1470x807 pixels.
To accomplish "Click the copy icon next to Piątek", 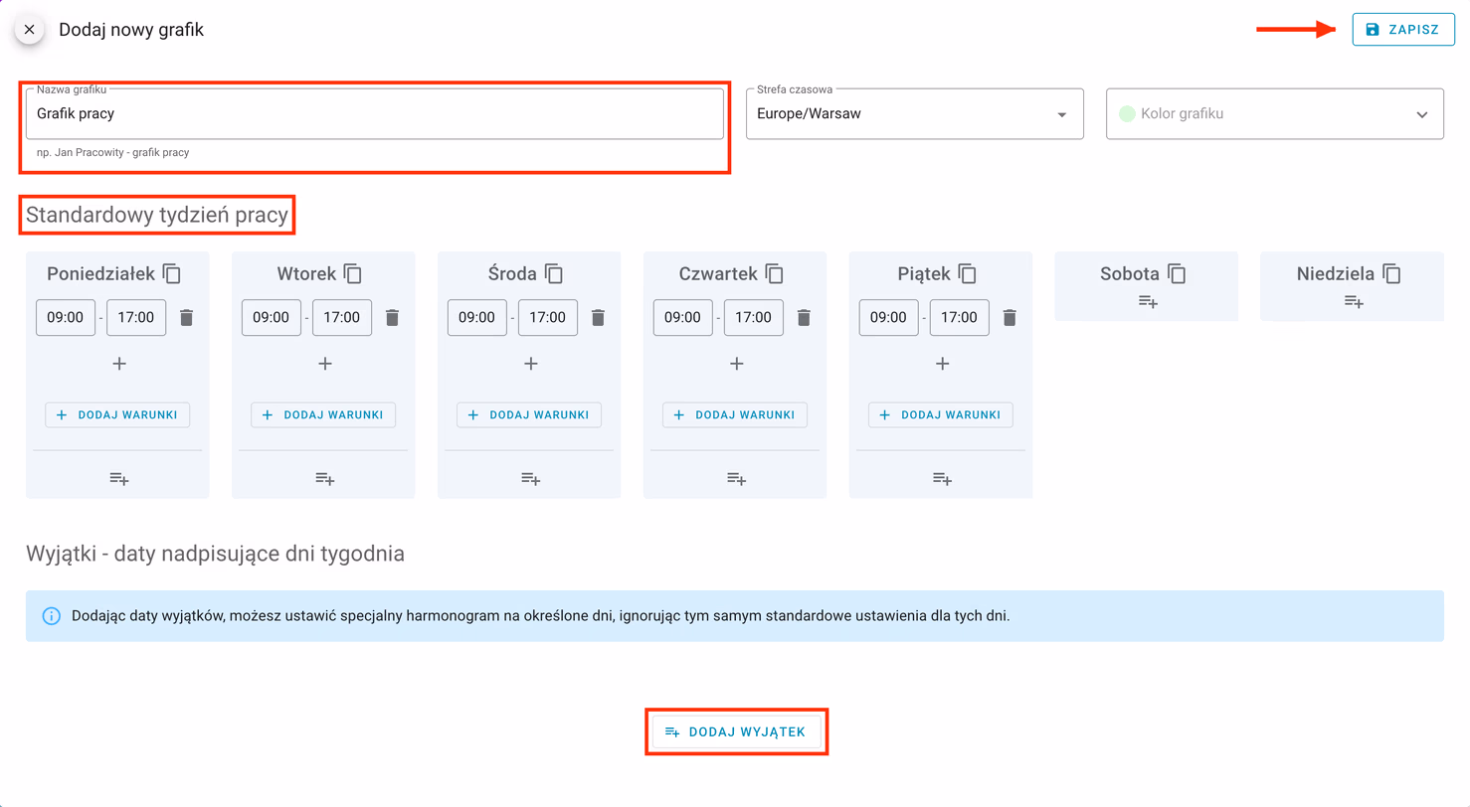I will pos(967,273).
